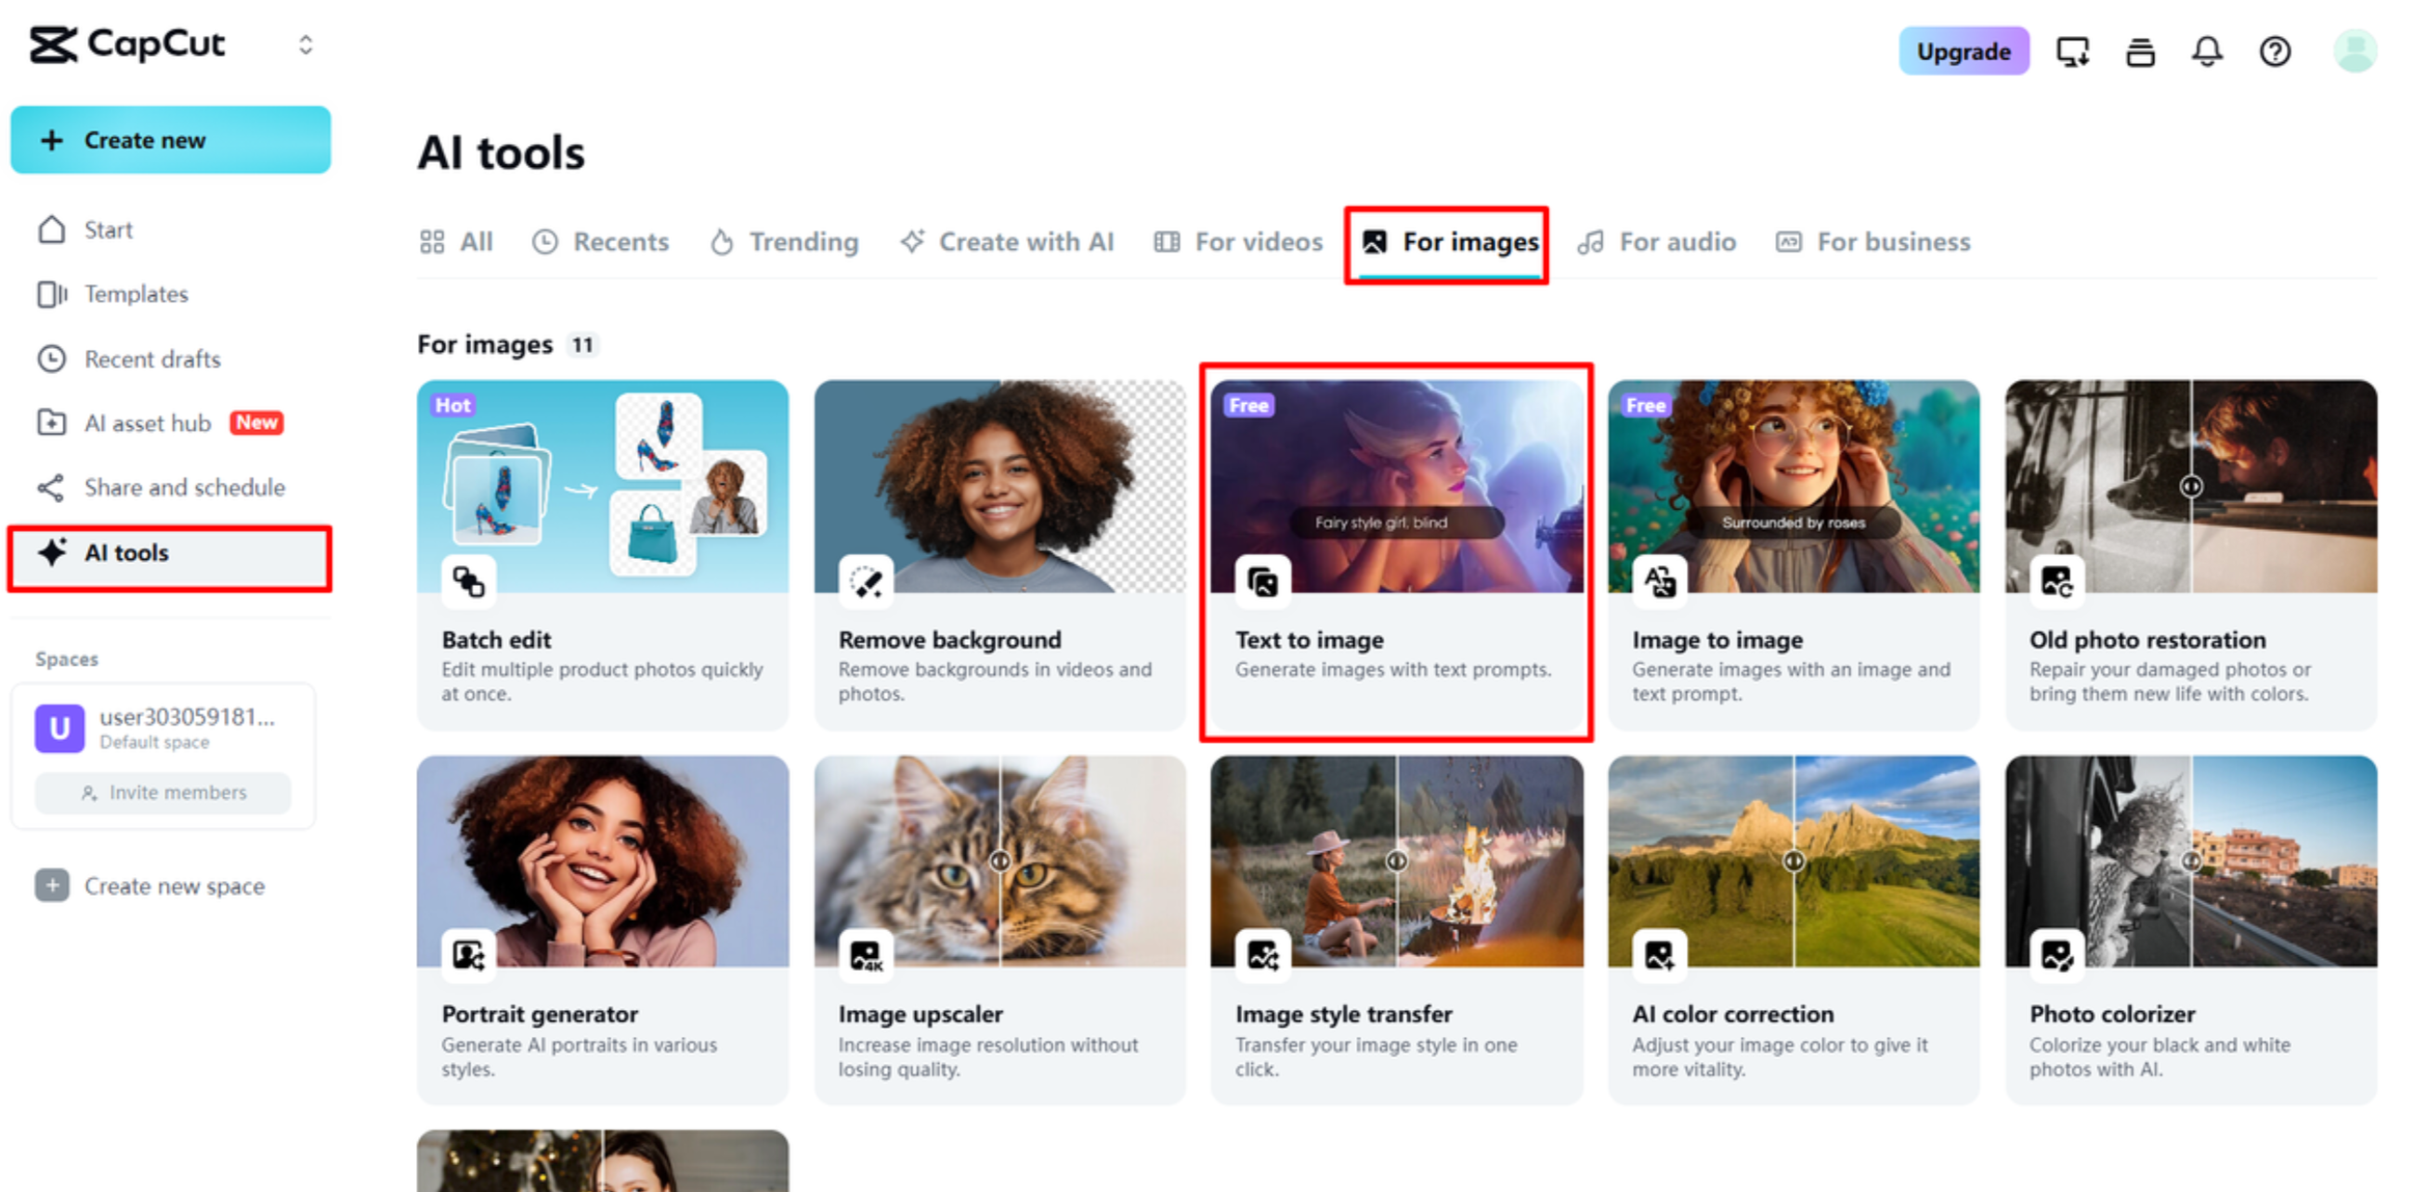Open AI asset hub from the sidebar
The image size is (2413, 1192).
(x=53, y=422)
